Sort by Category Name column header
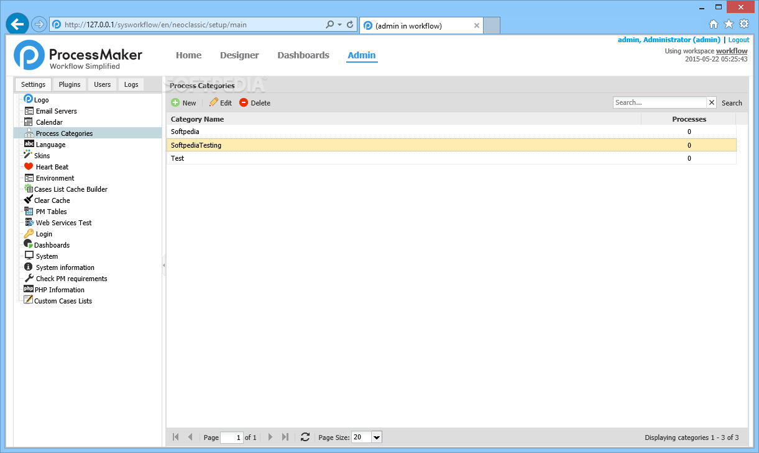759x453 pixels. [403, 119]
